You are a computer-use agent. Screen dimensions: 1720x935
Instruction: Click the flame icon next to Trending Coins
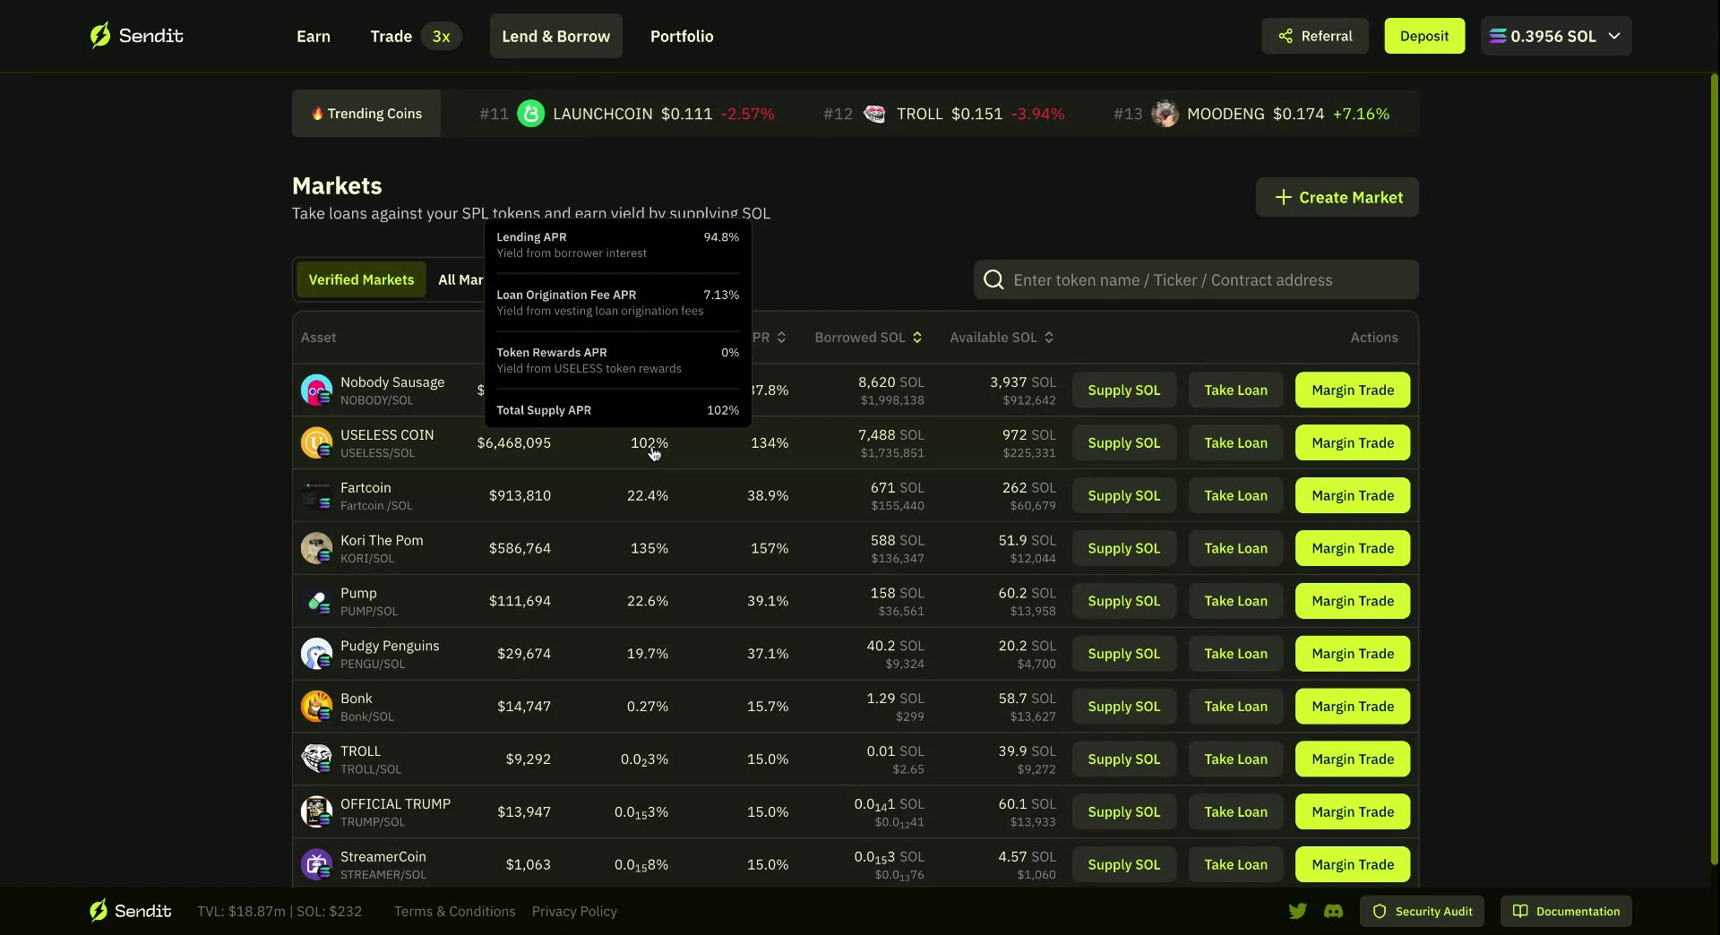[x=319, y=113]
